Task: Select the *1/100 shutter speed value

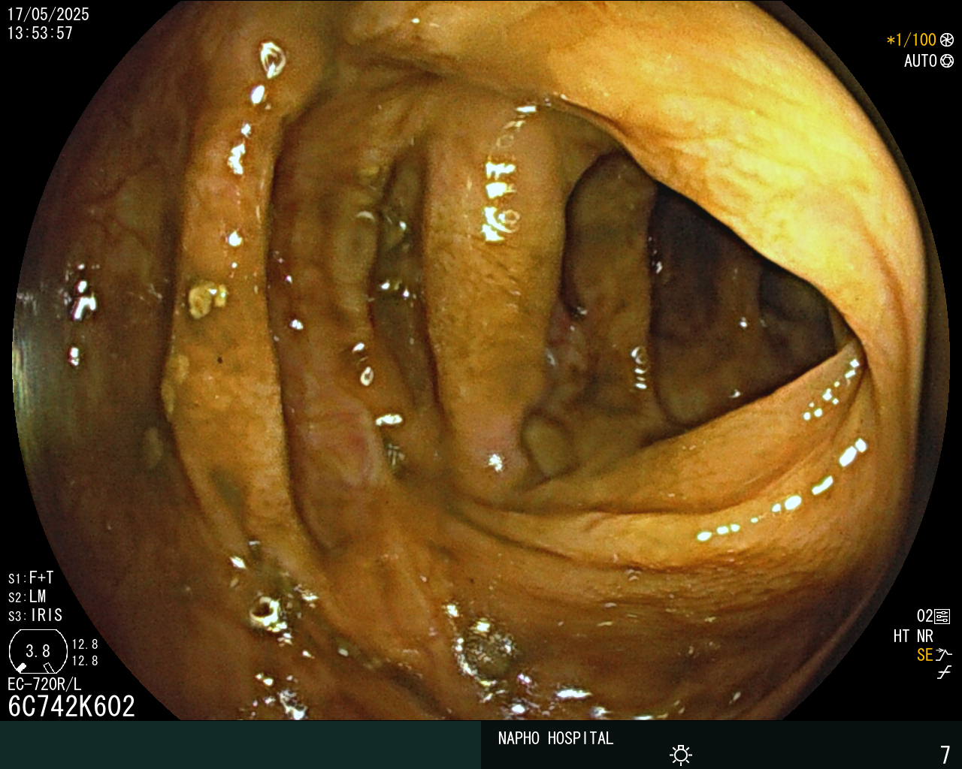Action: click(x=912, y=41)
